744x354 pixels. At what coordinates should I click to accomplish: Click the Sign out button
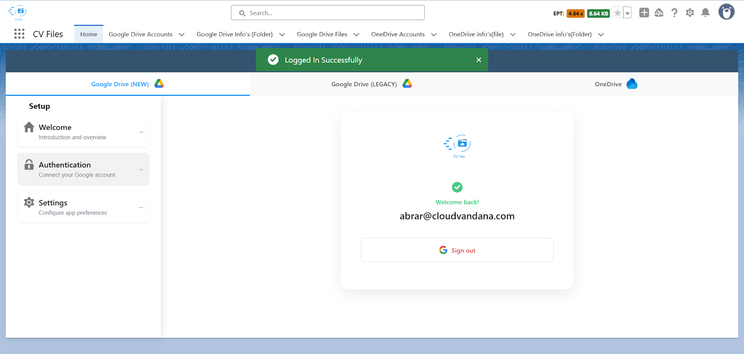coord(457,250)
